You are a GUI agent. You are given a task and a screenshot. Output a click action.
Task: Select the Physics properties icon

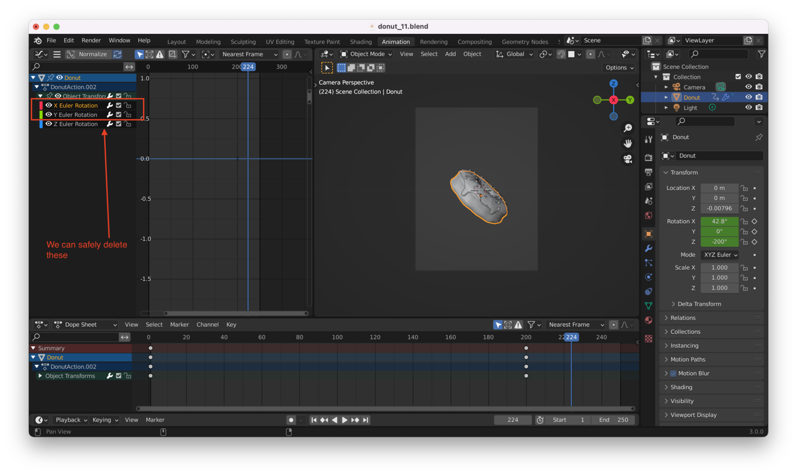(649, 277)
